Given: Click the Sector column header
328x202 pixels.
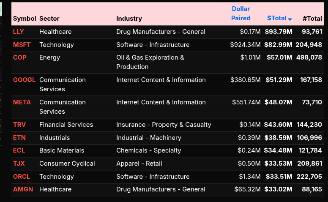Looking at the screenshot, I should click(49, 19).
